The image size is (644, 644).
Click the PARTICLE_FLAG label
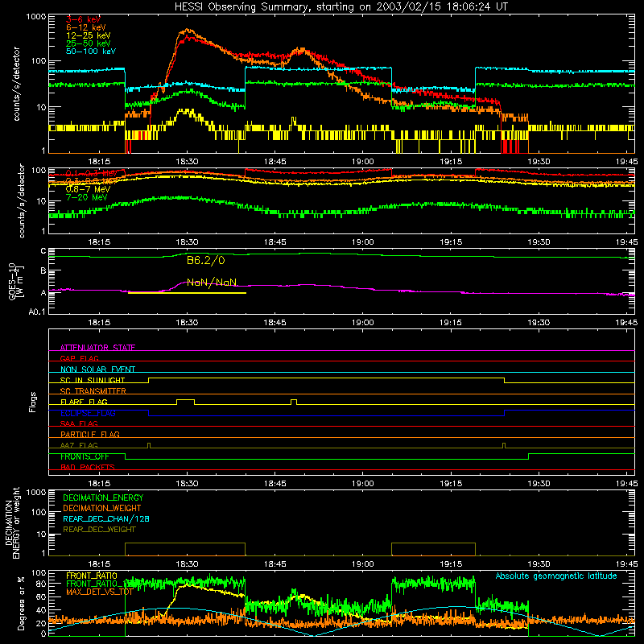[x=90, y=434]
